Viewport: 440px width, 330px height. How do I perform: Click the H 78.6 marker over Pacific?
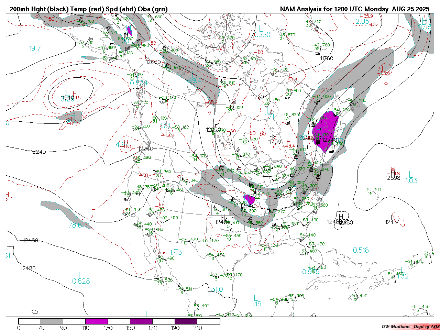coord(75,222)
